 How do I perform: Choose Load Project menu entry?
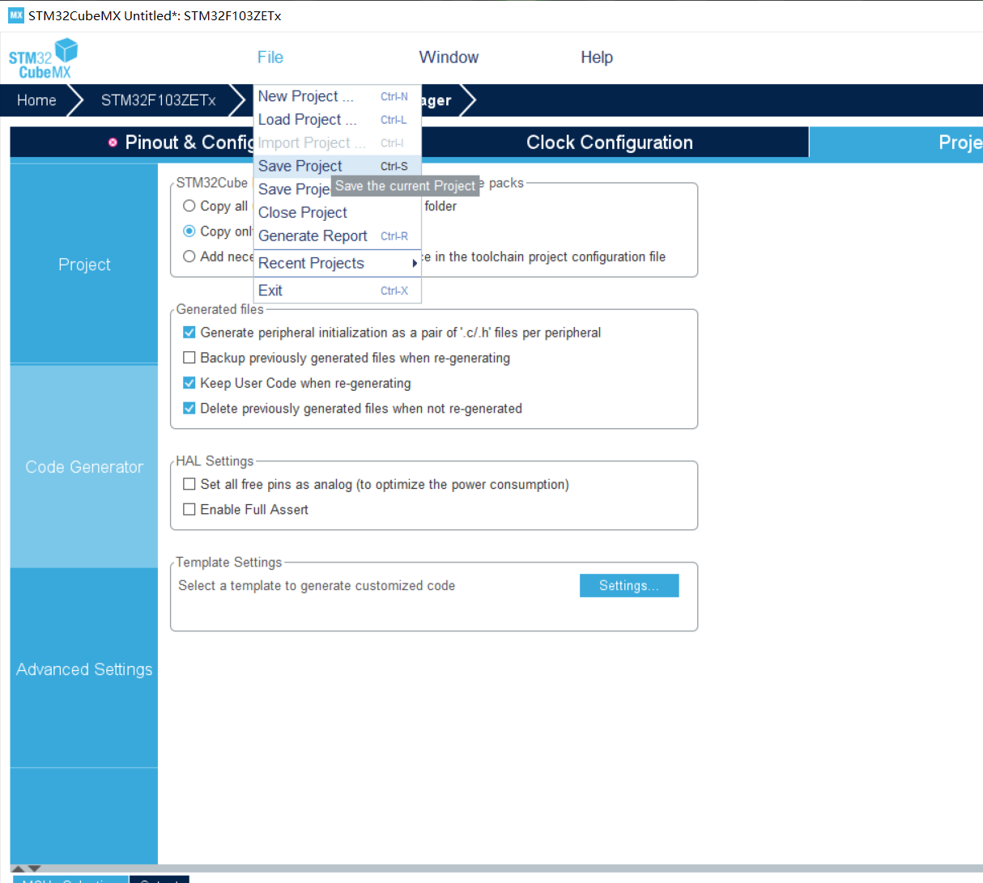(x=337, y=120)
